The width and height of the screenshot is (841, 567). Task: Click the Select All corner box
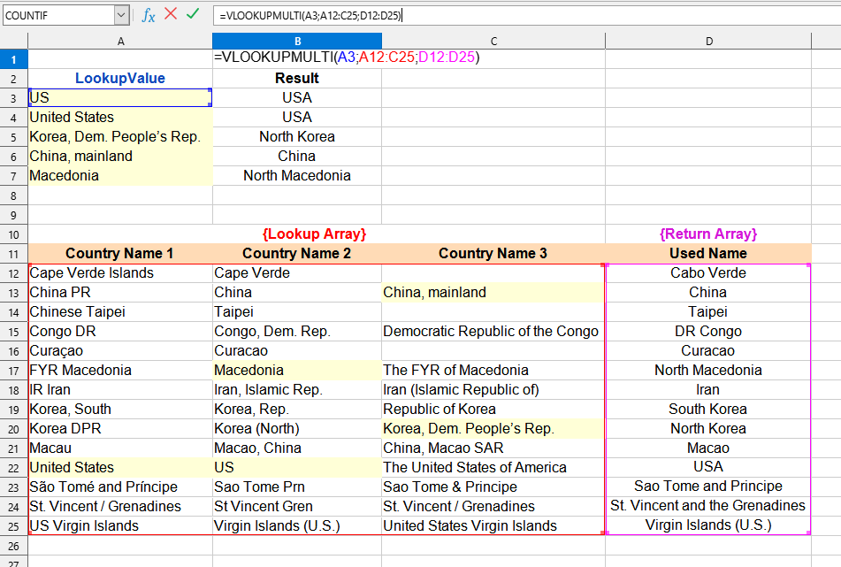(14, 42)
